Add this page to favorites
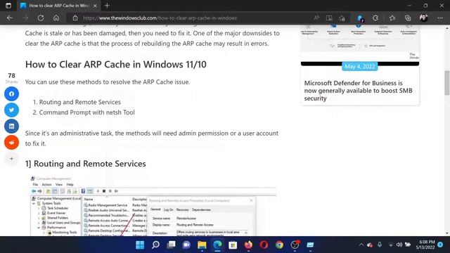 click(342, 18)
